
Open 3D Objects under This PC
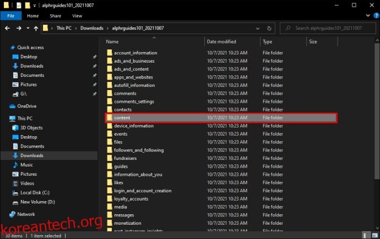(x=31, y=128)
